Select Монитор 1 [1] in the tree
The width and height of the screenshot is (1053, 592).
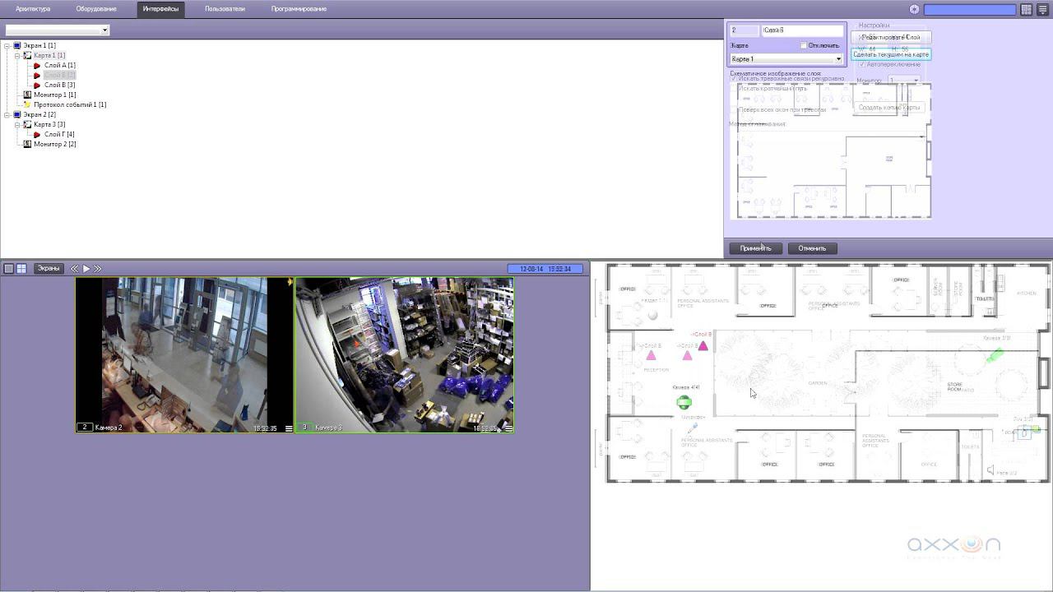(x=55, y=95)
